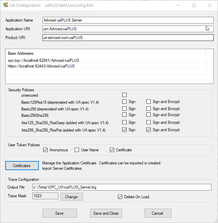Enable Sign and Encrypt for Basic256Sha256

[x=149, y=115]
